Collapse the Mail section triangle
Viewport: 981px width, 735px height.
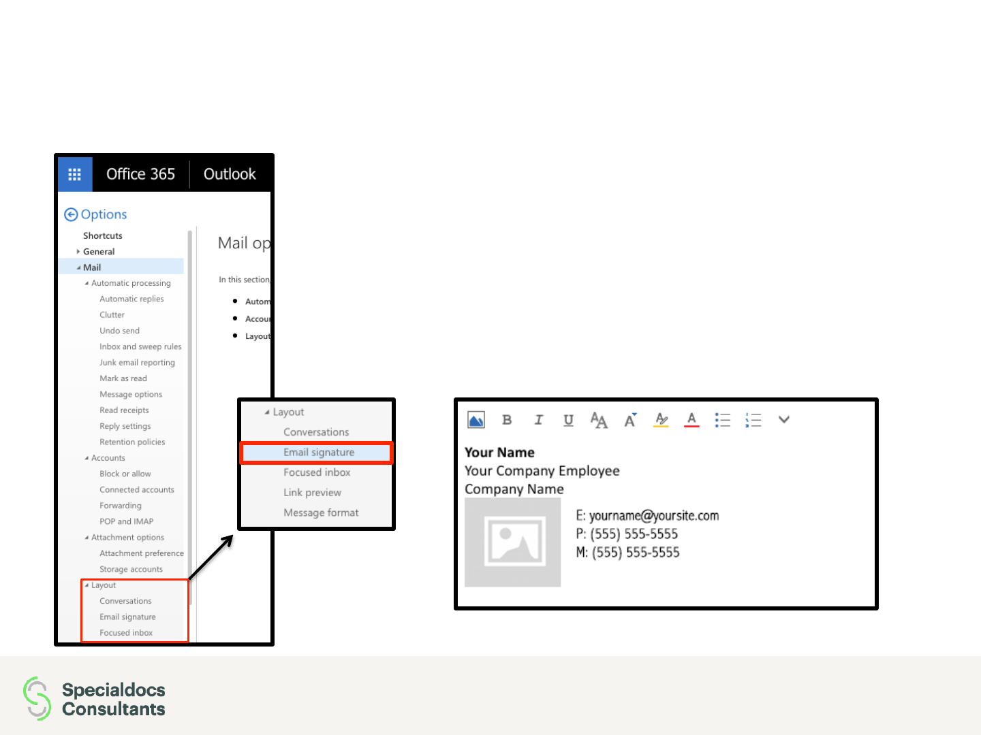(x=78, y=268)
